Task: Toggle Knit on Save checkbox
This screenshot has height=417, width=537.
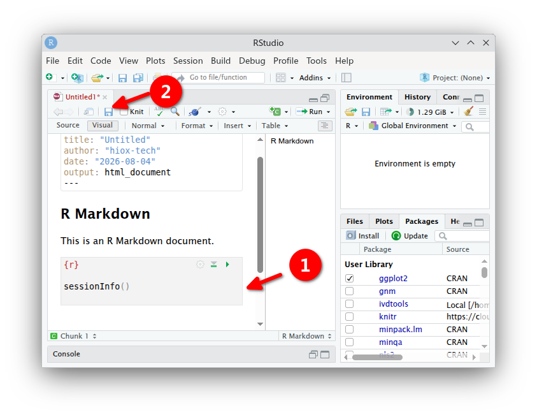Action: coord(124,112)
